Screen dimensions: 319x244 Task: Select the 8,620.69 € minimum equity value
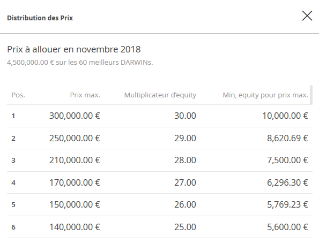click(x=287, y=138)
